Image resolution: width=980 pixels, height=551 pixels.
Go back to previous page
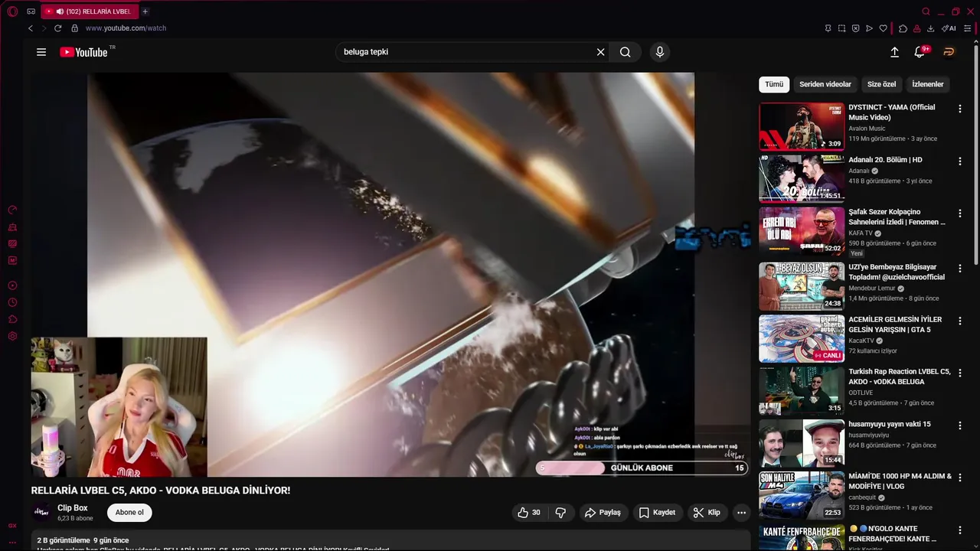pos(31,28)
